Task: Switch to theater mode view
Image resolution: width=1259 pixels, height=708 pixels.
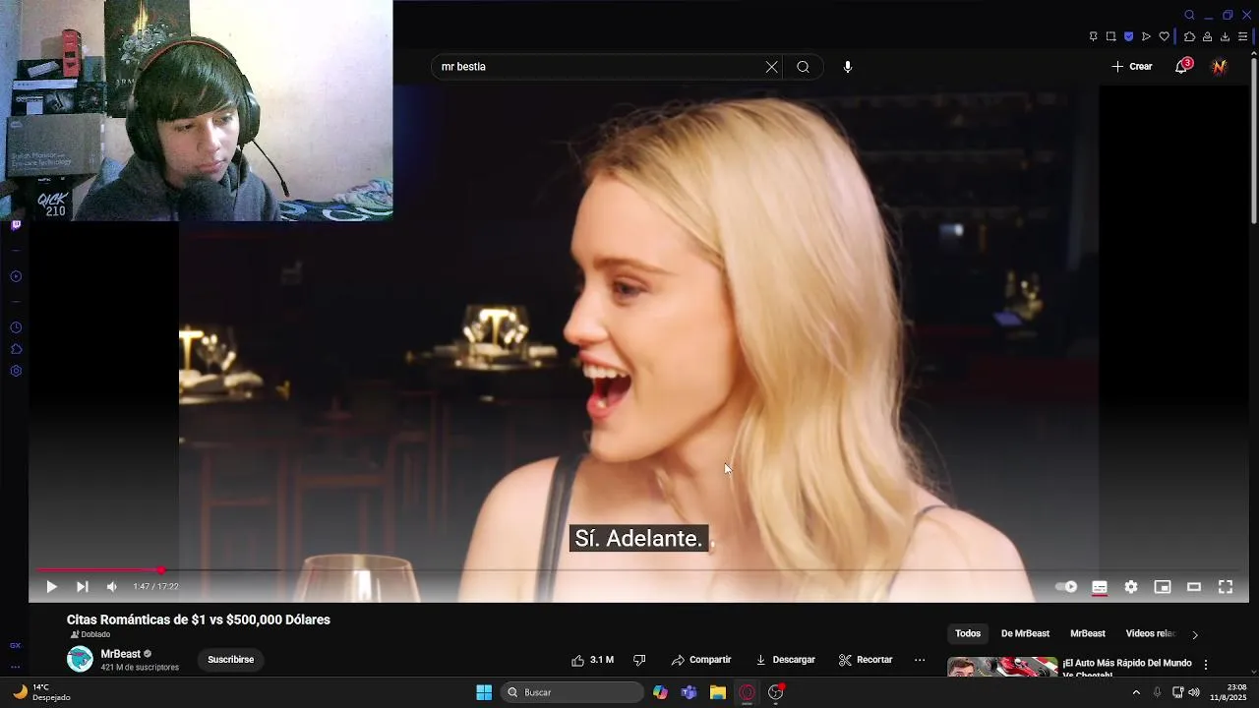Action: point(1194,587)
